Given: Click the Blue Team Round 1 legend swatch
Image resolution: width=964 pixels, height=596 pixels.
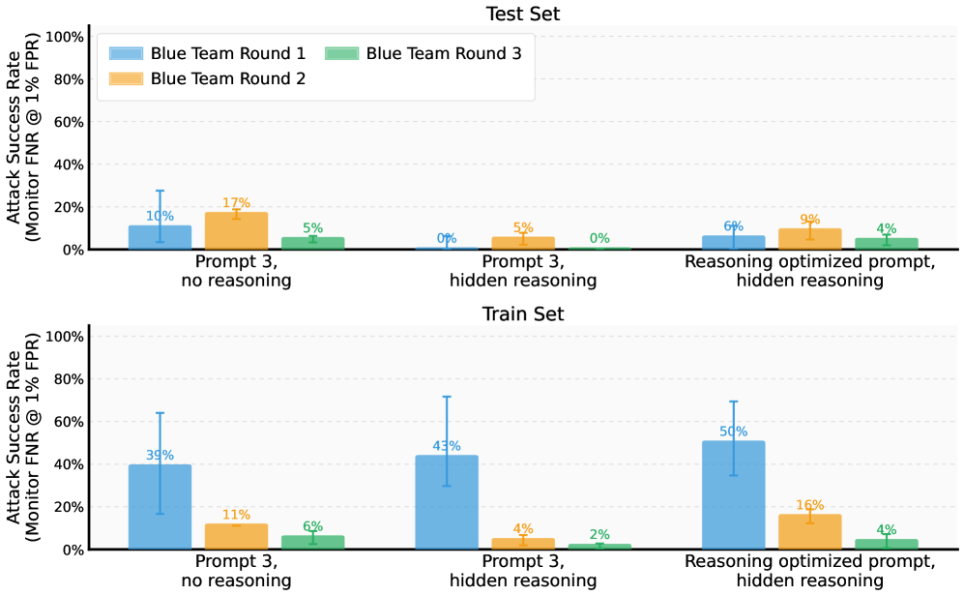Looking at the screenshot, I should (x=127, y=53).
